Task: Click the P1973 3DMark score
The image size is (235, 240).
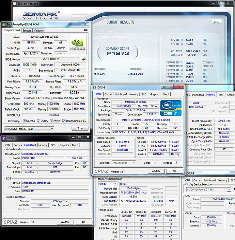Action: [118, 53]
